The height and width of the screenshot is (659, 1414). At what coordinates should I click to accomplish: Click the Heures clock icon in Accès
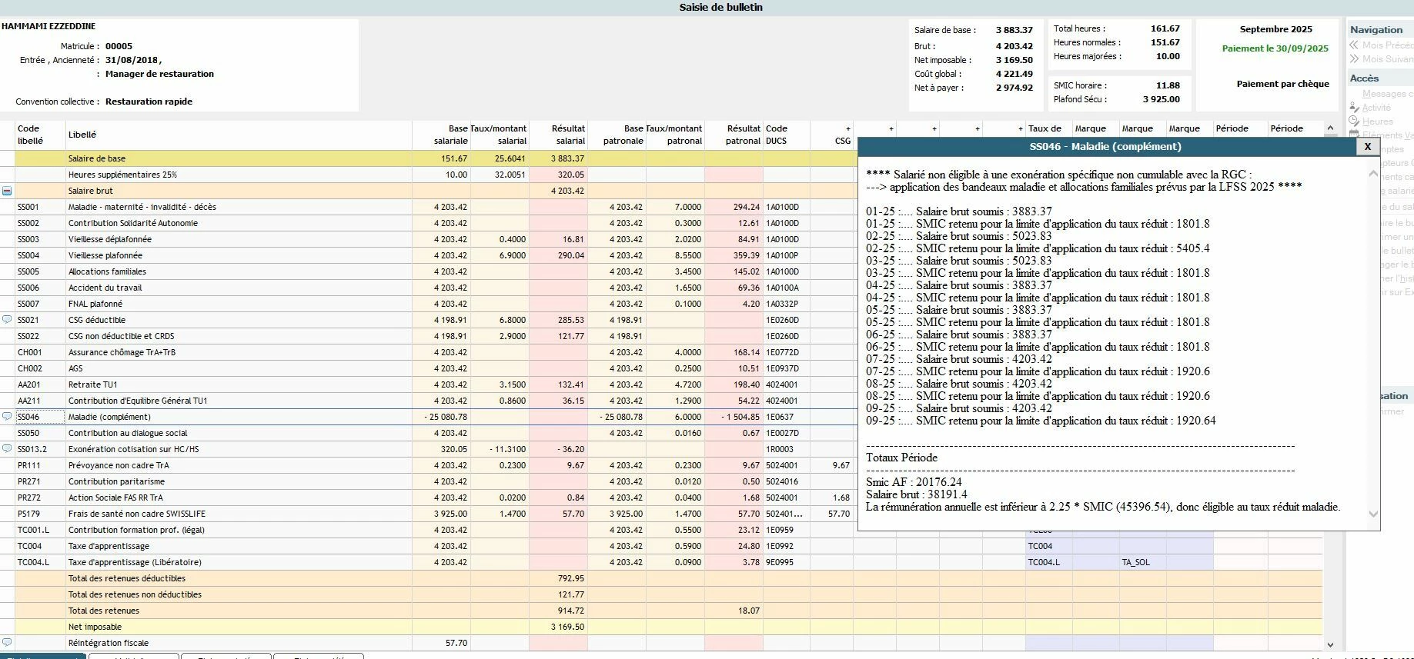[x=1354, y=121]
